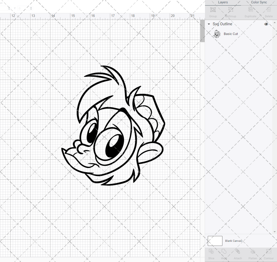Click the Layers panel scroll-down arrow
The image size is (277, 262).
point(274,232)
